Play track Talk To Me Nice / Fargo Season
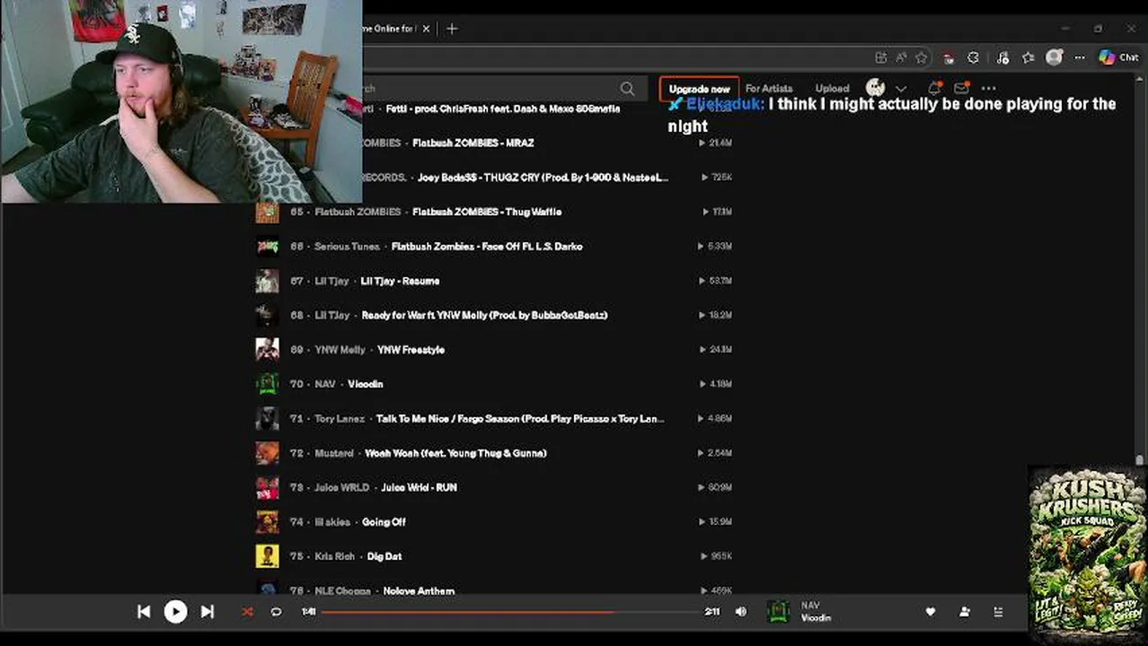The height and width of the screenshot is (646, 1148). [520, 419]
